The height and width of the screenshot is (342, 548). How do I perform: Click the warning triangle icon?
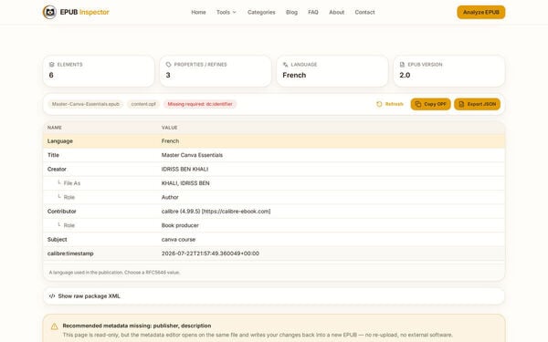(x=54, y=326)
